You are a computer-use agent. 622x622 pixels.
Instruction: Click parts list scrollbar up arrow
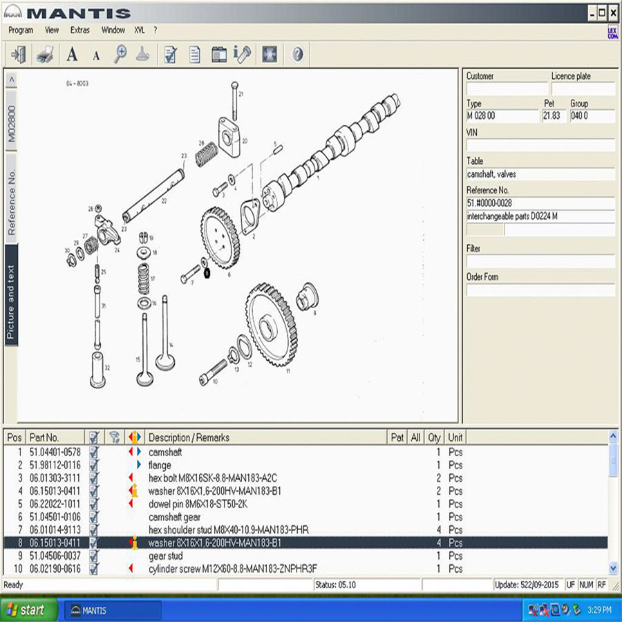pos(613,437)
